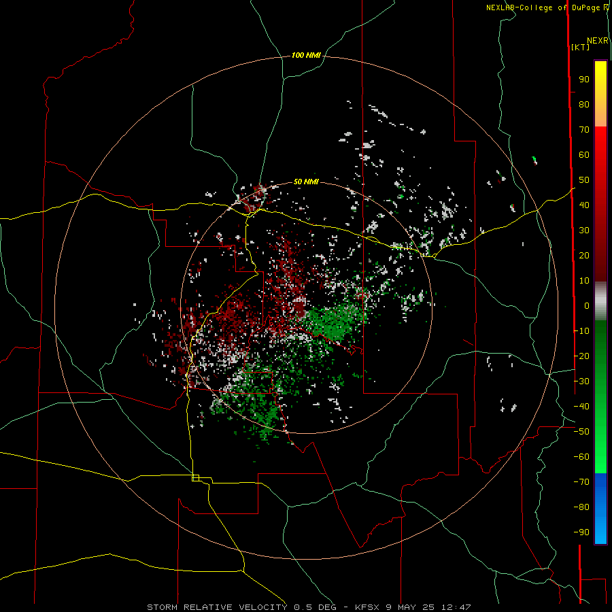This screenshot has height=612, width=612.
Task: Click the positive 90 scale value
Action: coord(584,80)
